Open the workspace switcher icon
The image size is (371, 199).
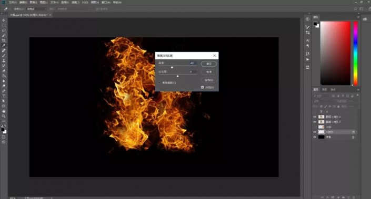point(362,9)
